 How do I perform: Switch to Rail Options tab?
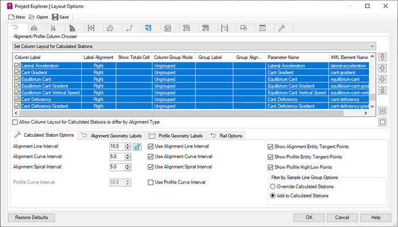(x=226, y=135)
